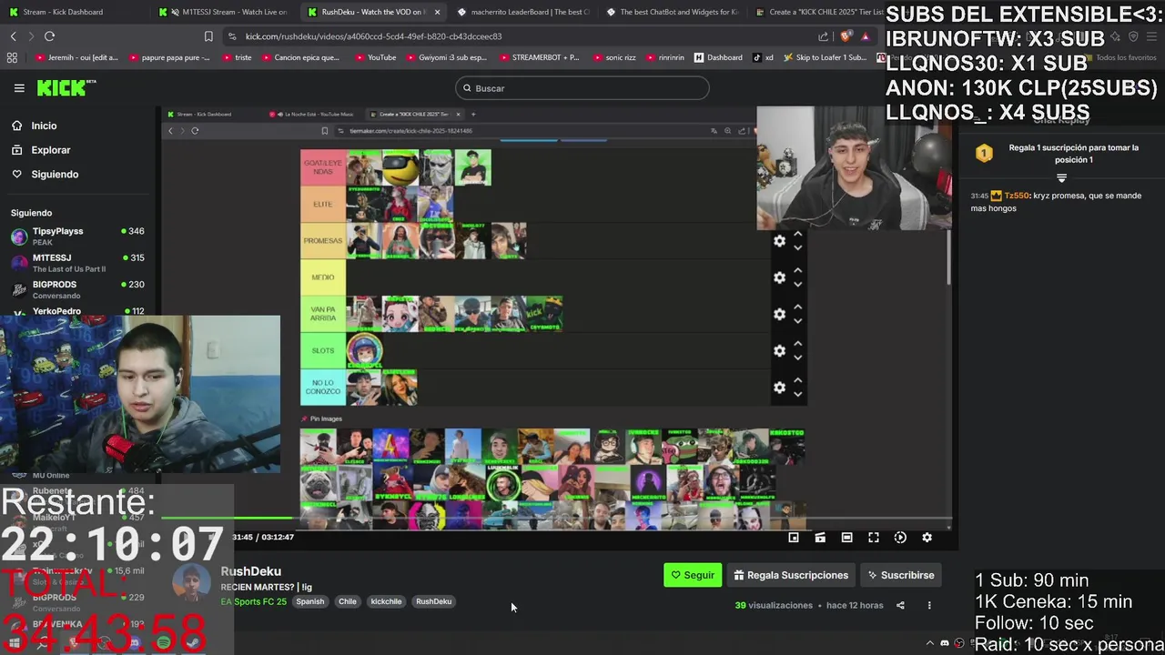This screenshot has width=1165, height=655.
Task: Collapse the chat leaderboard panel arrow
Action: 1061,178
